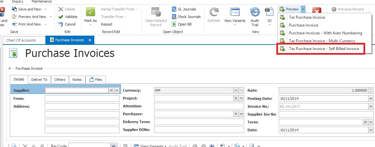Viewport: 375px width, 147px height.
Task: Click the Print And New button
Action: point(30,24)
